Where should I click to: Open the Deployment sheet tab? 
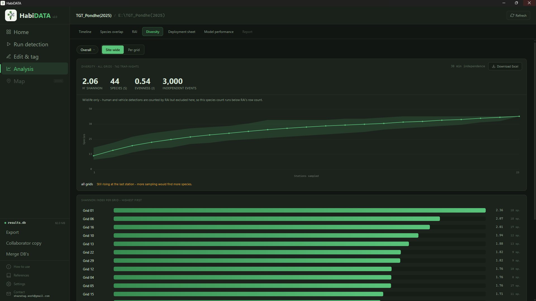(x=182, y=32)
